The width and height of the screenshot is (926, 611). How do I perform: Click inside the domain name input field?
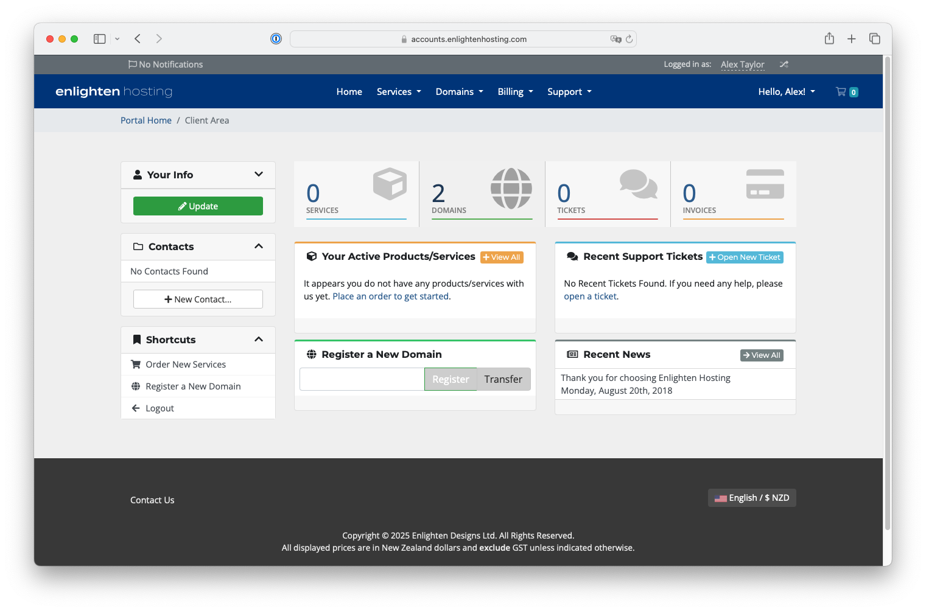[362, 379]
